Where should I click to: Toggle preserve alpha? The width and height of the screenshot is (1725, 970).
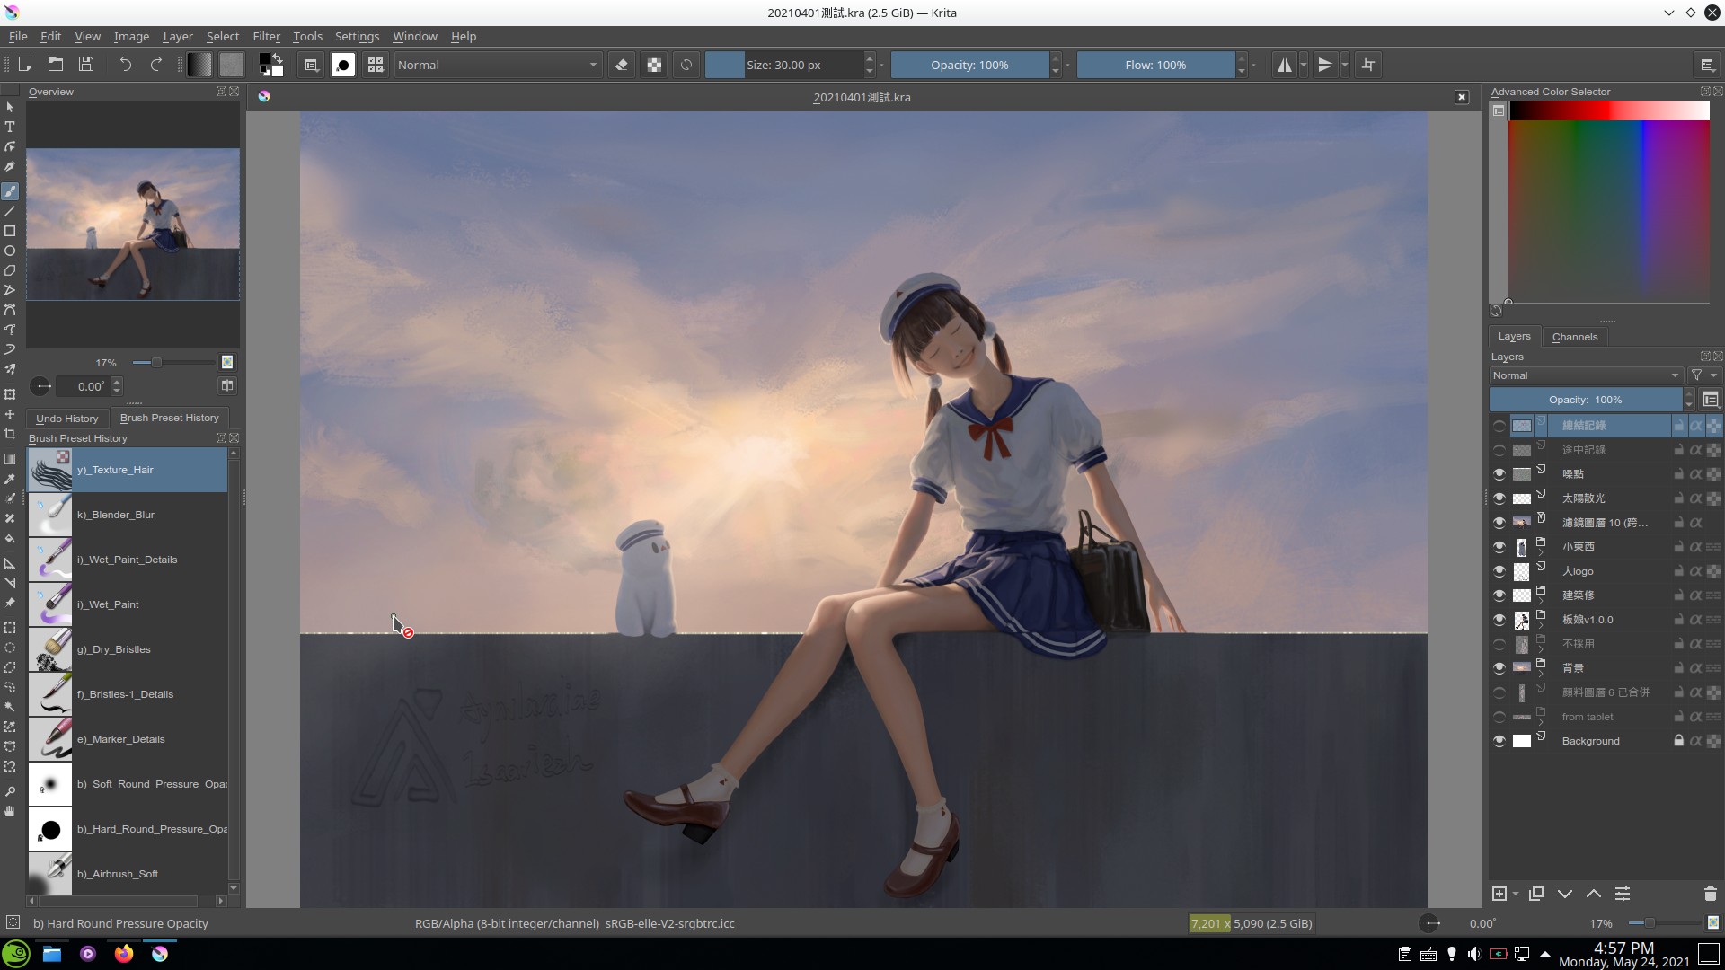(654, 65)
